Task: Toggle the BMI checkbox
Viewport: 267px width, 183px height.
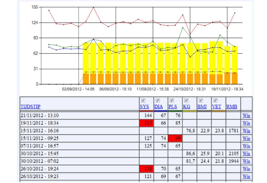Action: point(201,101)
